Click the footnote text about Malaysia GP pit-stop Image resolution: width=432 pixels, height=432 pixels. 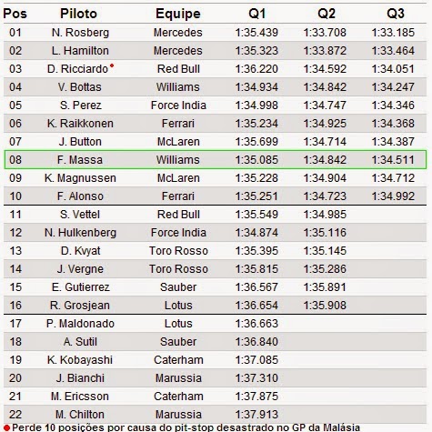pos(186,427)
